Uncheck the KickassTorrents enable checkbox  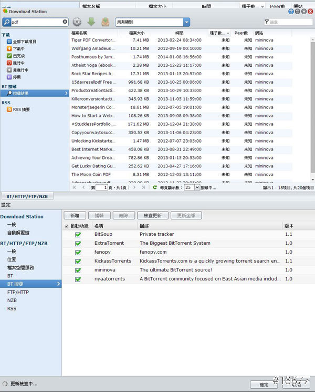click(78, 261)
